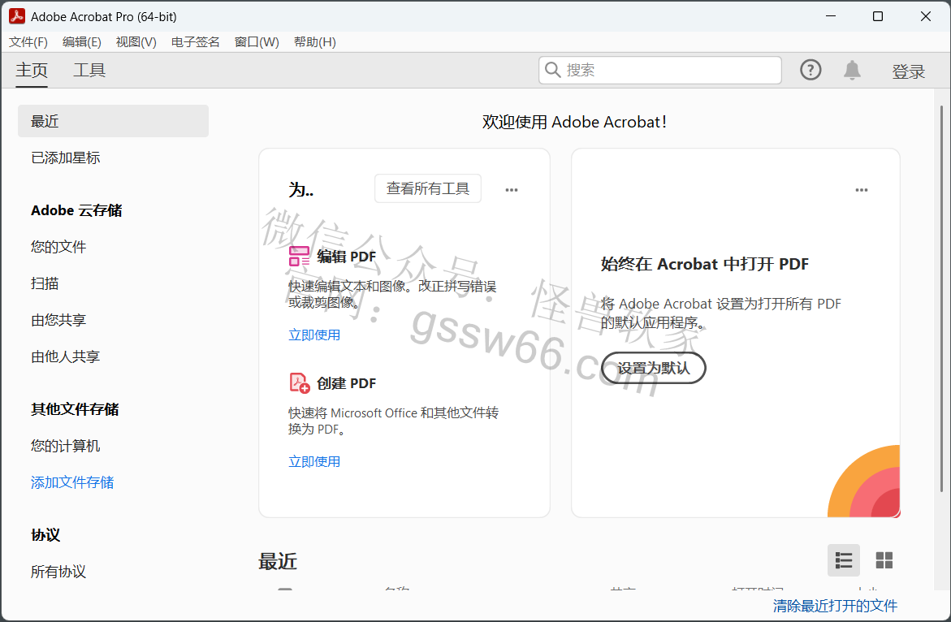This screenshot has width=951, height=622.
Task: Click the magnifier icon in search box
Action: [552, 70]
